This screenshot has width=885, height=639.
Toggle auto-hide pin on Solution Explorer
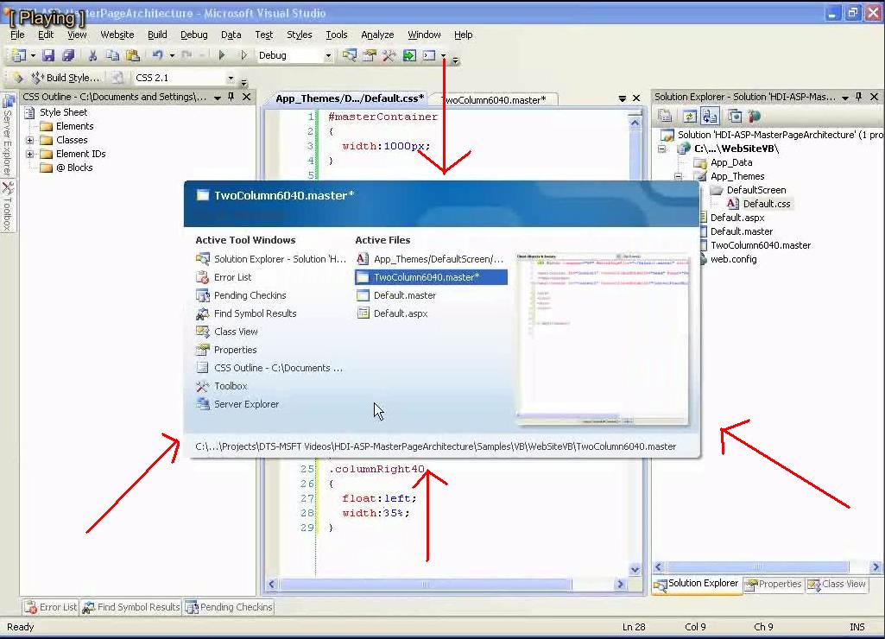point(860,98)
